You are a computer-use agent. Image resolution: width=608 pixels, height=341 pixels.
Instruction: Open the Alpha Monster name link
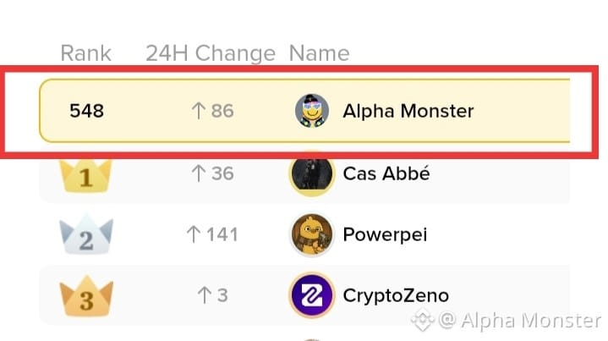coord(408,111)
